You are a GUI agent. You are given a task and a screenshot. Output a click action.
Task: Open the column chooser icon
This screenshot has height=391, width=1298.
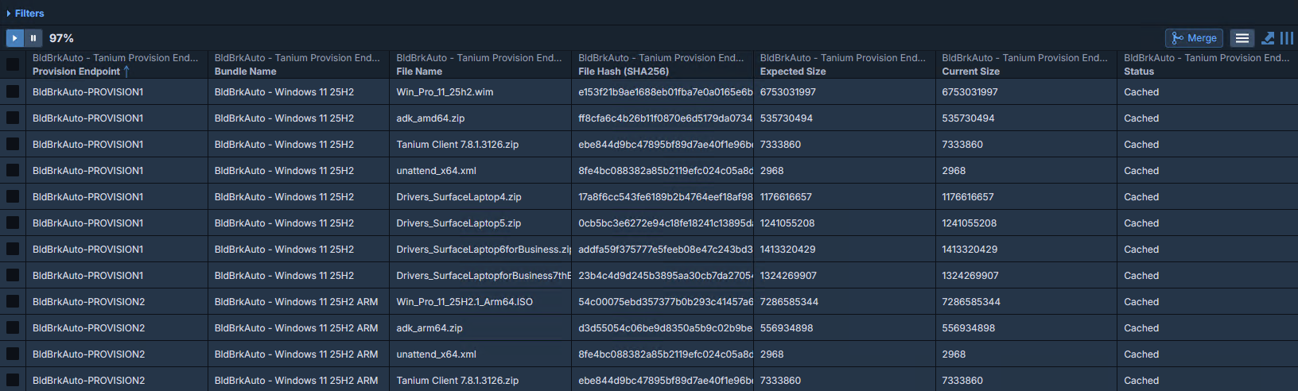(1287, 38)
